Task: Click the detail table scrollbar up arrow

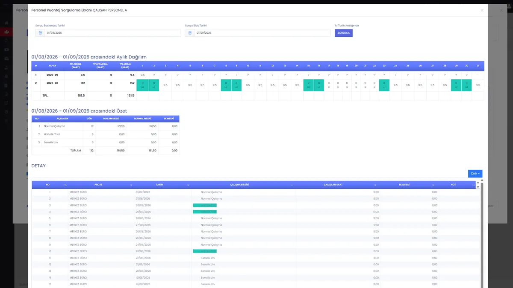Action: pos(482,180)
